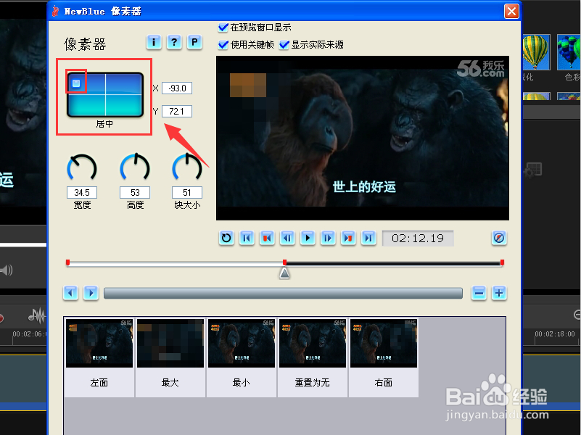581x435 pixels.
Task: Click the right arrow scroll button
Action: tap(91, 293)
